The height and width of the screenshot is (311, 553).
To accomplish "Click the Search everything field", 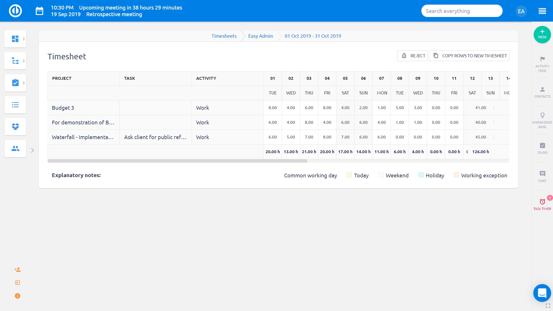I will 461,11.
